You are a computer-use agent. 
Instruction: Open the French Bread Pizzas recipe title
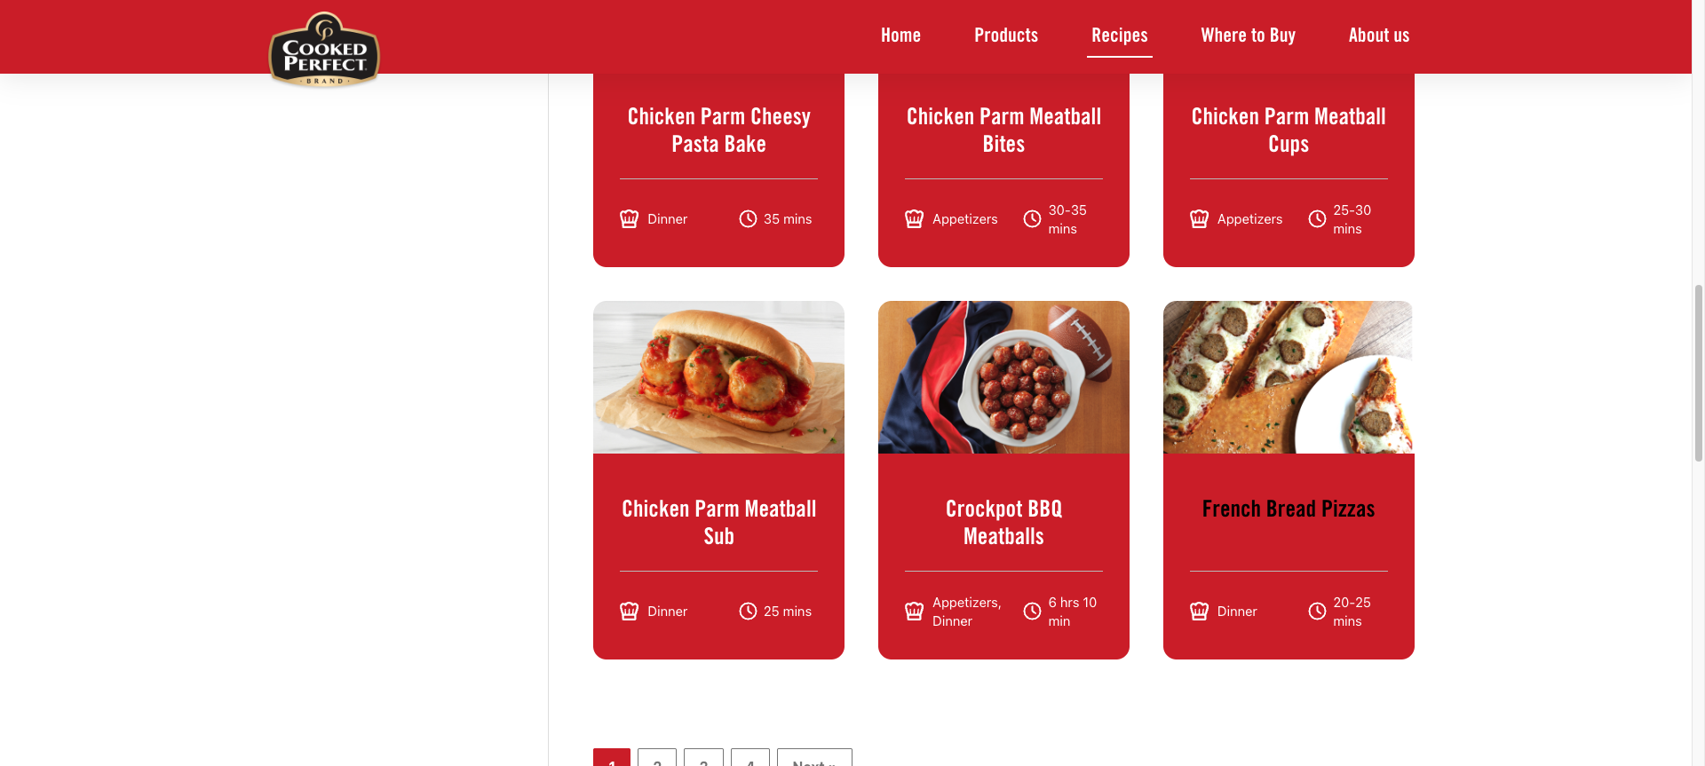tap(1289, 509)
